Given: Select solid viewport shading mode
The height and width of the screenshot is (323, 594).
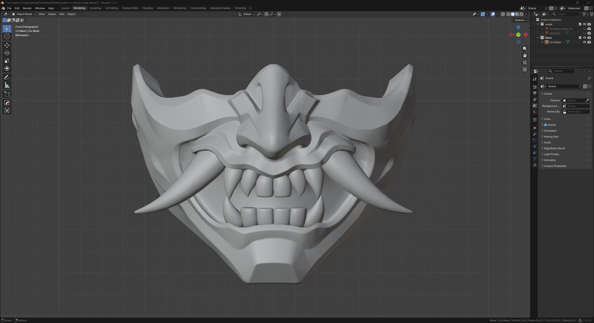Looking at the screenshot, I should (512, 14).
